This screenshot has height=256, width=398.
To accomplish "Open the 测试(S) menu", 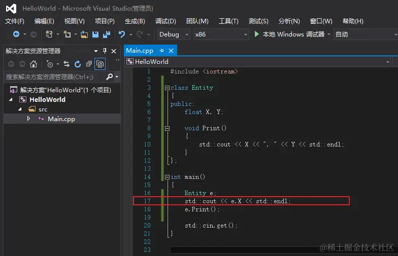I will pyautogui.click(x=258, y=21).
